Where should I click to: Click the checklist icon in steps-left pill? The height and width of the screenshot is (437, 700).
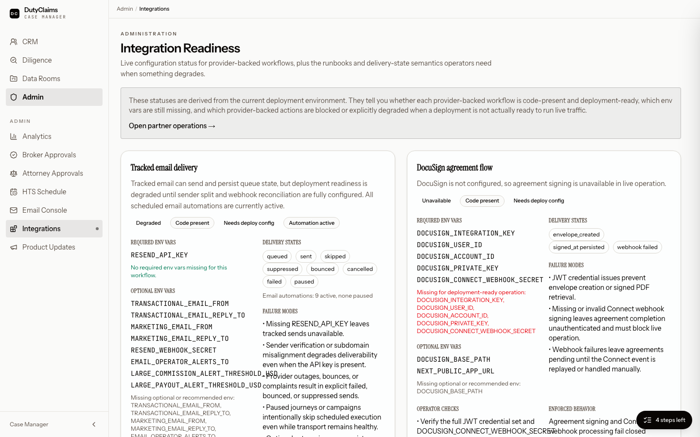tap(647, 420)
